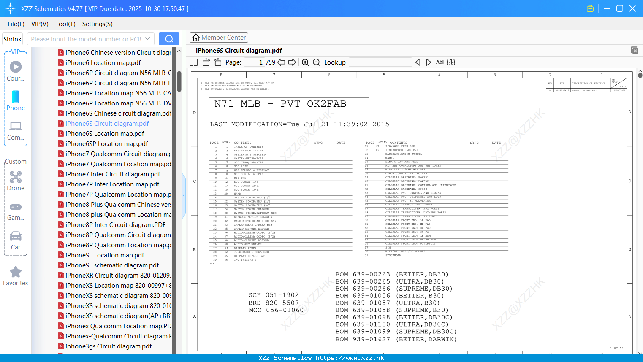Image resolution: width=643 pixels, height=362 pixels.
Task: Click the Lookup text field
Action: click(380, 62)
